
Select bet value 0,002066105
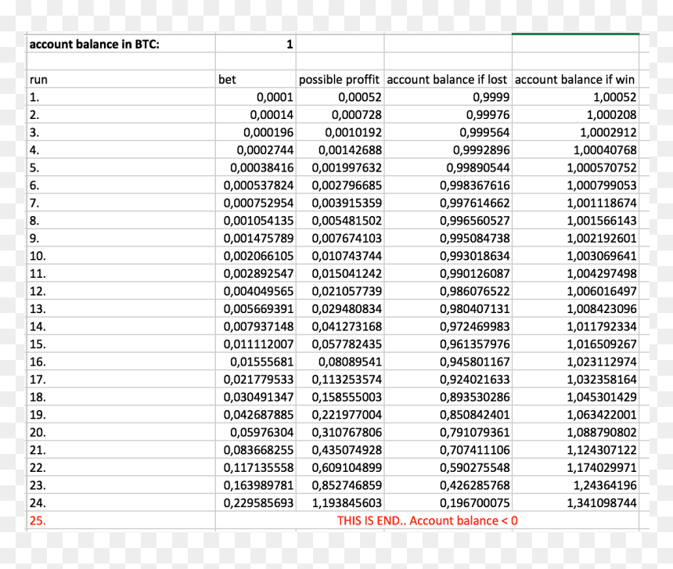pyautogui.click(x=256, y=256)
